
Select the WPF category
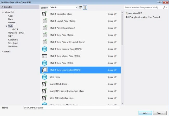tap(10, 36)
